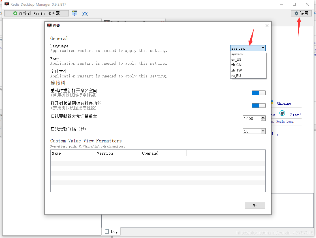The image size is (316, 238).
Task: Select system in the language list
Action: pyautogui.click(x=248, y=54)
